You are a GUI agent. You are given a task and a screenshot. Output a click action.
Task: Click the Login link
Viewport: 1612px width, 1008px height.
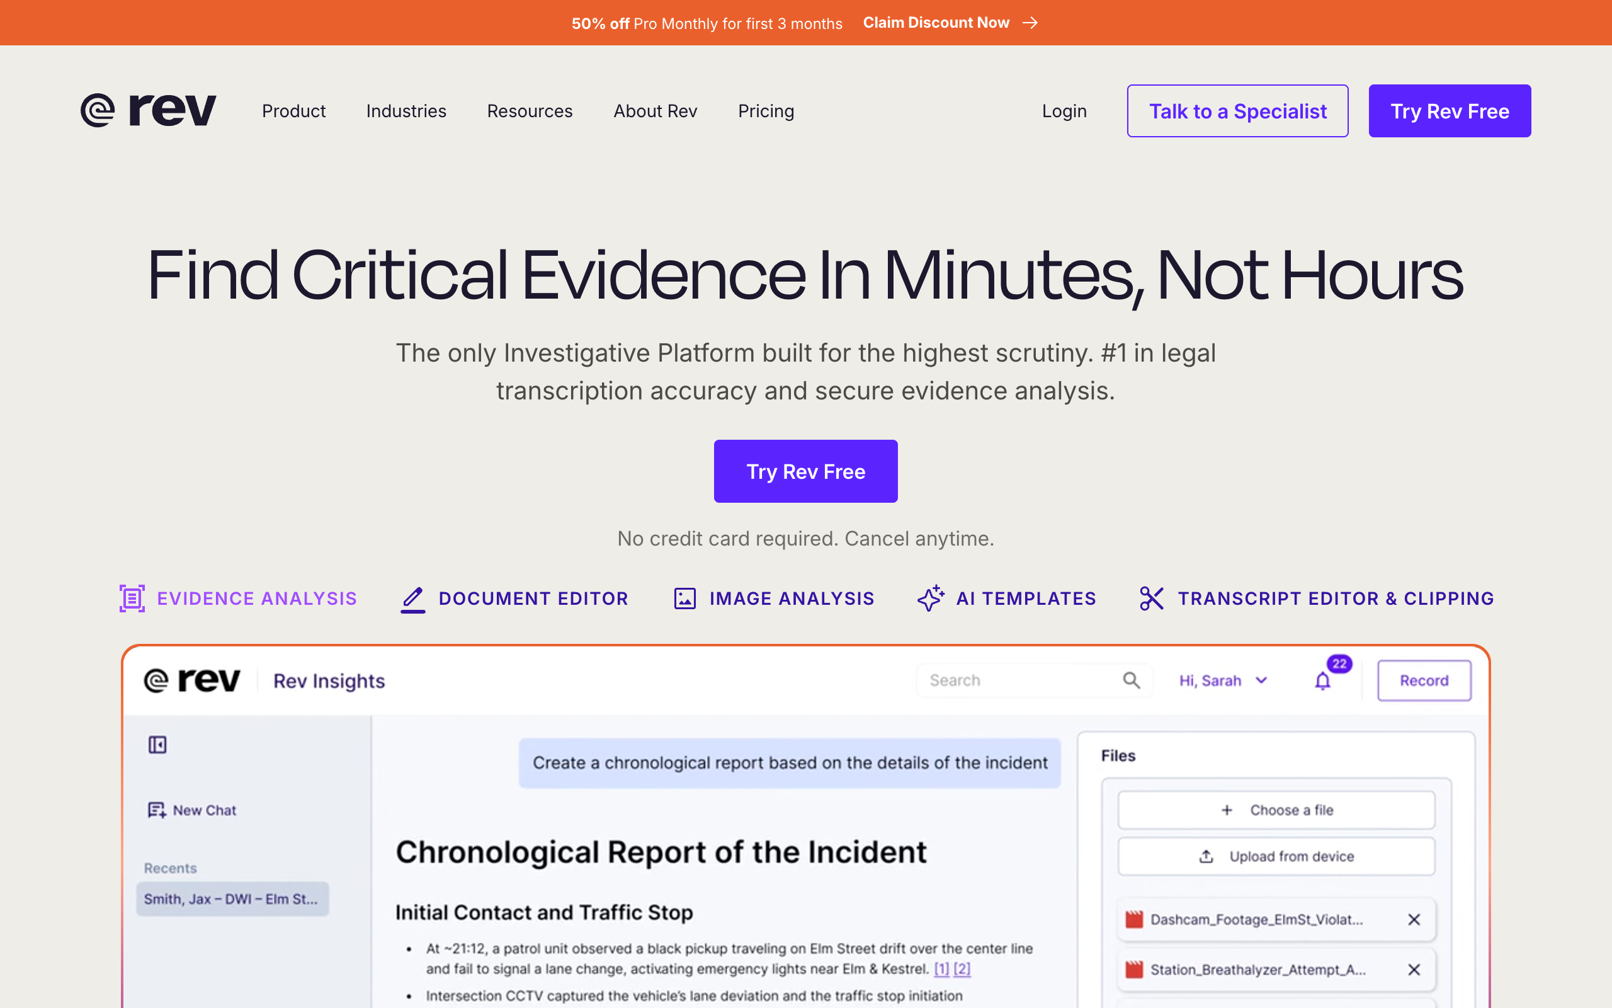(x=1064, y=111)
